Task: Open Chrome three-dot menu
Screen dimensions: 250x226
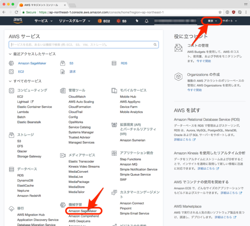Action: coord(246,12)
